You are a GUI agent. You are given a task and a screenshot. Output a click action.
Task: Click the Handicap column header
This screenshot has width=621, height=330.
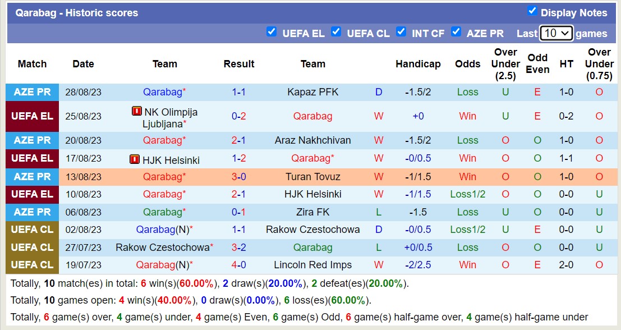pos(418,63)
